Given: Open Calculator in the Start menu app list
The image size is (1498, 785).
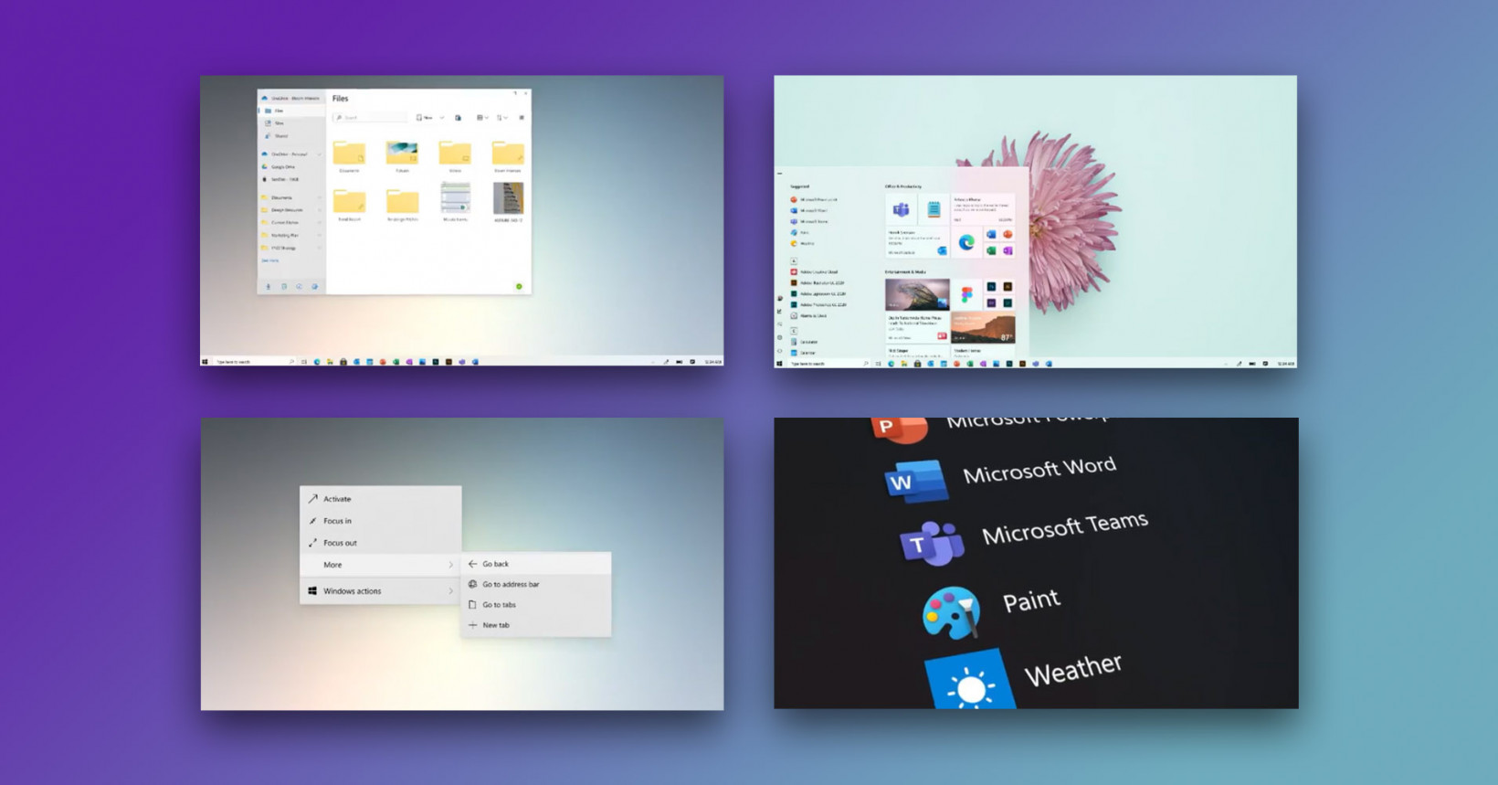Looking at the screenshot, I should coord(805,342).
